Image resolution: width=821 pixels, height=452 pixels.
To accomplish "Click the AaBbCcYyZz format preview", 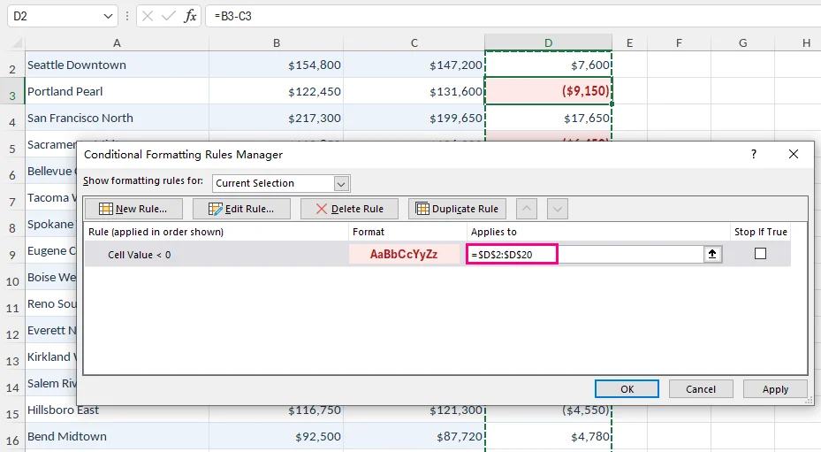I will click(x=404, y=255).
